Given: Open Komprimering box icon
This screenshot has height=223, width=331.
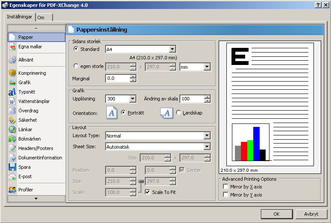Looking at the screenshot, I should (12, 73).
